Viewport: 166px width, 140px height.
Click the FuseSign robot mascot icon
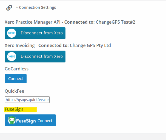pyautogui.click(x=12, y=120)
